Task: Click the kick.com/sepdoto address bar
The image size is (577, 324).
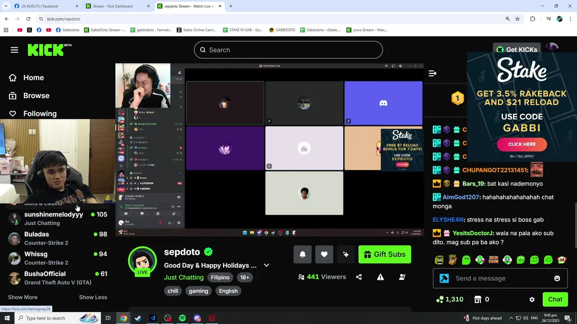Action: [x=270, y=19]
